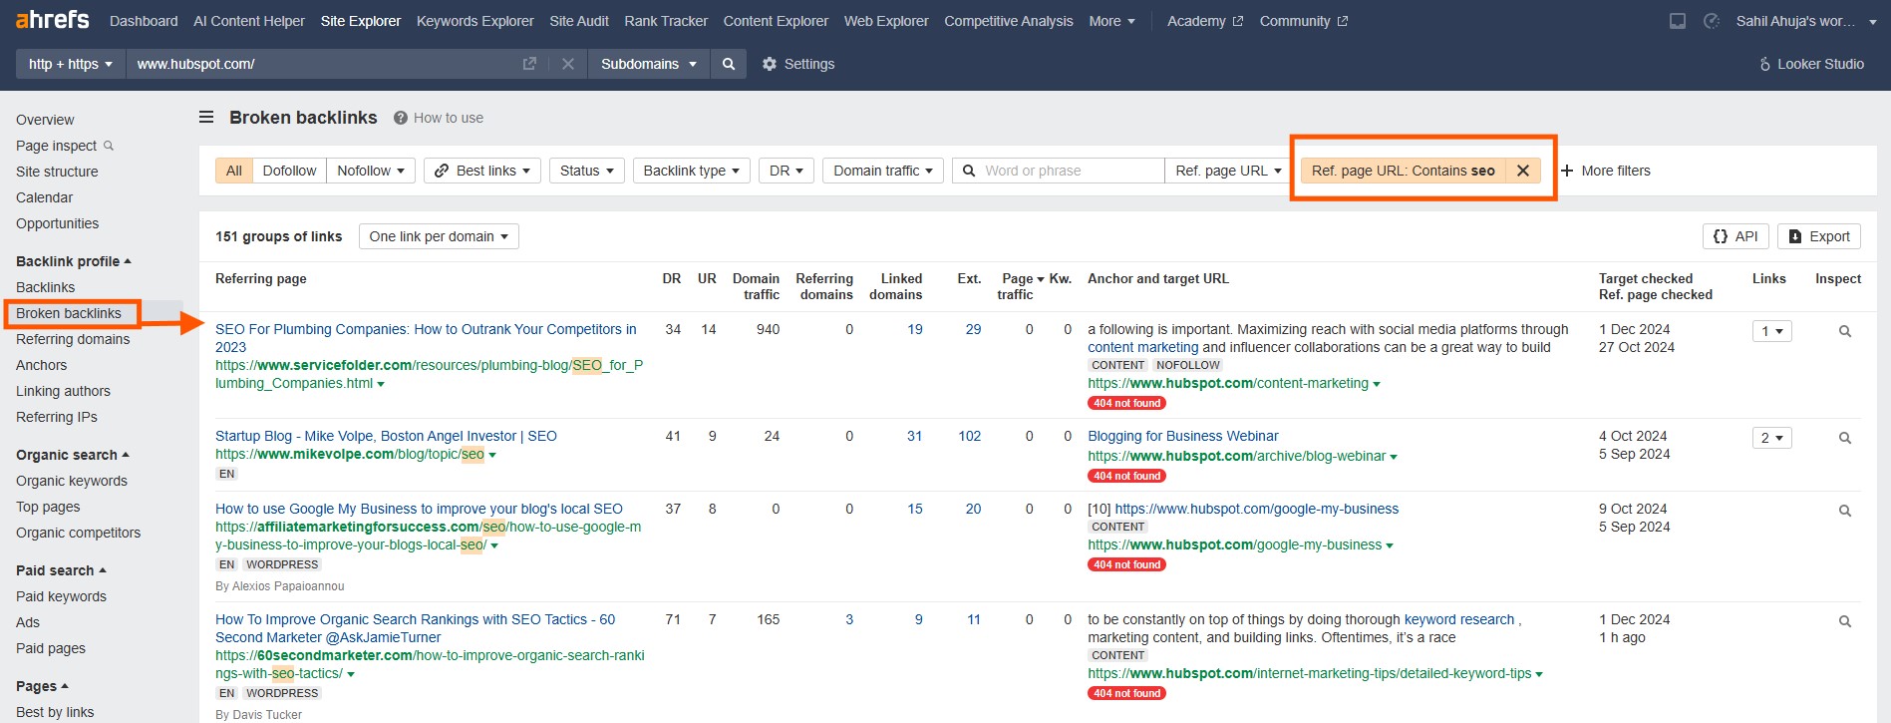Open the Status filter dropdown
This screenshot has width=1891, height=723.
587,171
